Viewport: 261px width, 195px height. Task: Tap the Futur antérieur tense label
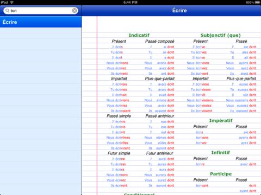160,153
